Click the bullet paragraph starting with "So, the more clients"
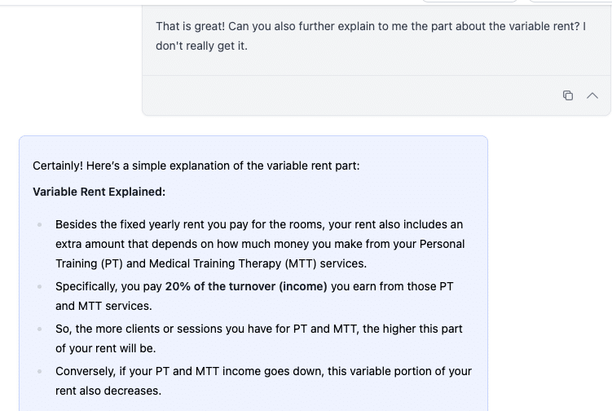This screenshot has width=612, height=411. click(x=258, y=338)
